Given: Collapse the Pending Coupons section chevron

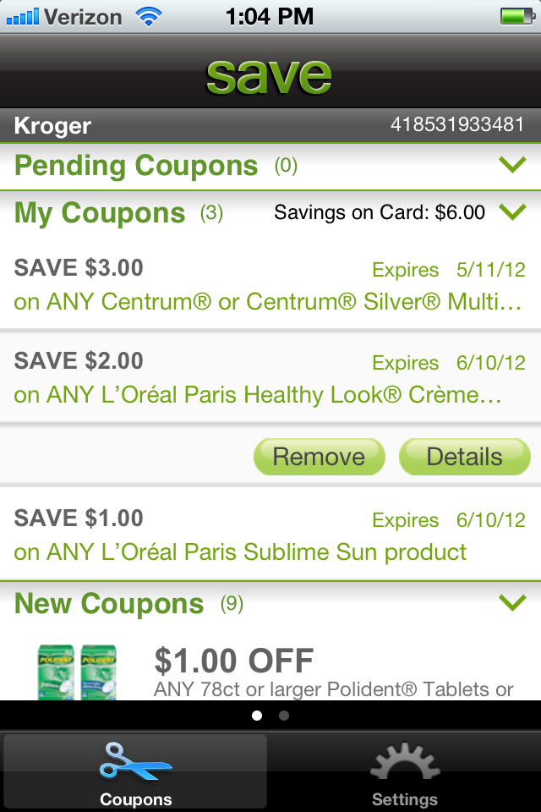Looking at the screenshot, I should [x=512, y=165].
